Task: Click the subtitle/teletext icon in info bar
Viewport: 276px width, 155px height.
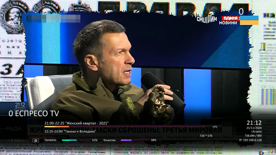Action: click(x=36, y=140)
